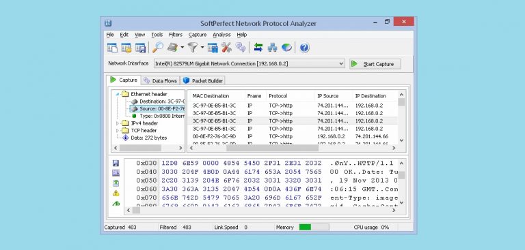Click the application icon in the title bar

pyautogui.click(x=108, y=23)
